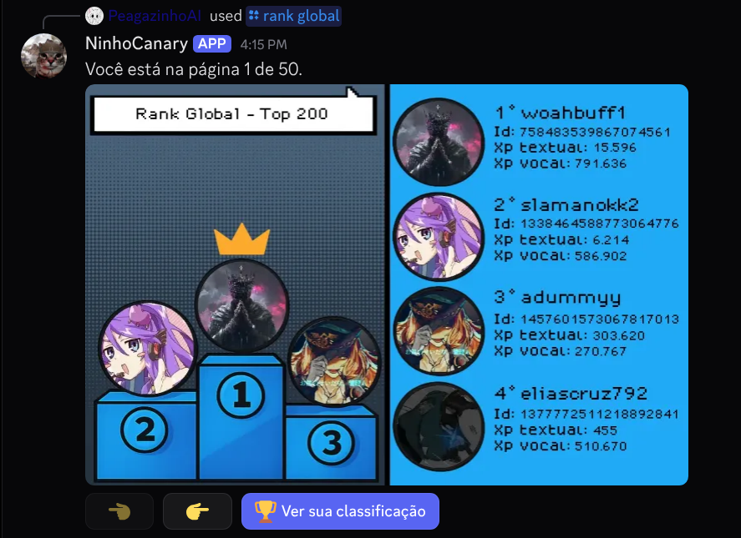Click the APP badge next to NinhoCanary
The width and height of the screenshot is (741, 538).
pyautogui.click(x=211, y=44)
